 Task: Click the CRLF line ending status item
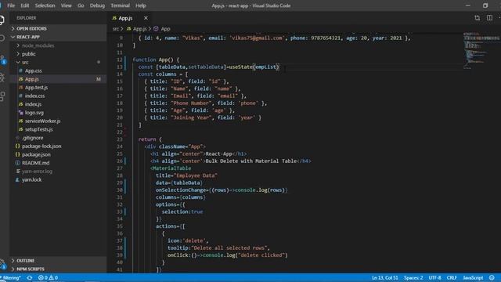[x=452, y=277]
